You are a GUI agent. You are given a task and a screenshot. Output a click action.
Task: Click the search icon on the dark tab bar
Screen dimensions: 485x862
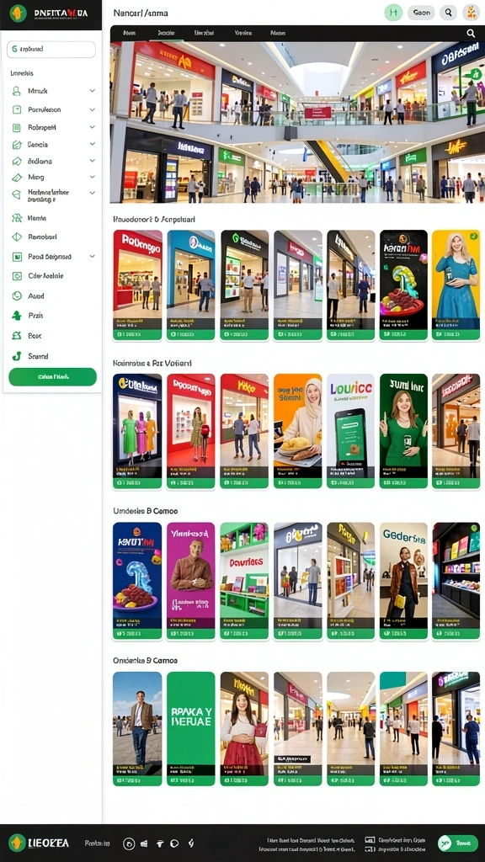point(471,33)
